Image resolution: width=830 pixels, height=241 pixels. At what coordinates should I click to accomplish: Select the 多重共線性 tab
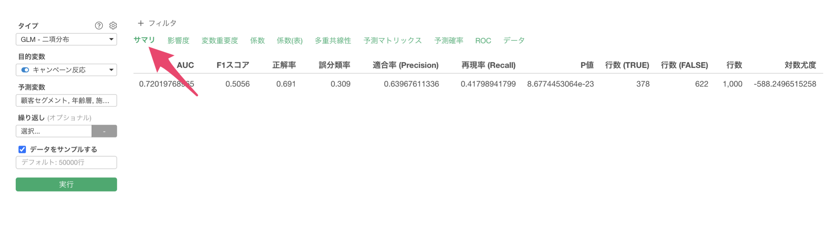pyautogui.click(x=332, y=41)
